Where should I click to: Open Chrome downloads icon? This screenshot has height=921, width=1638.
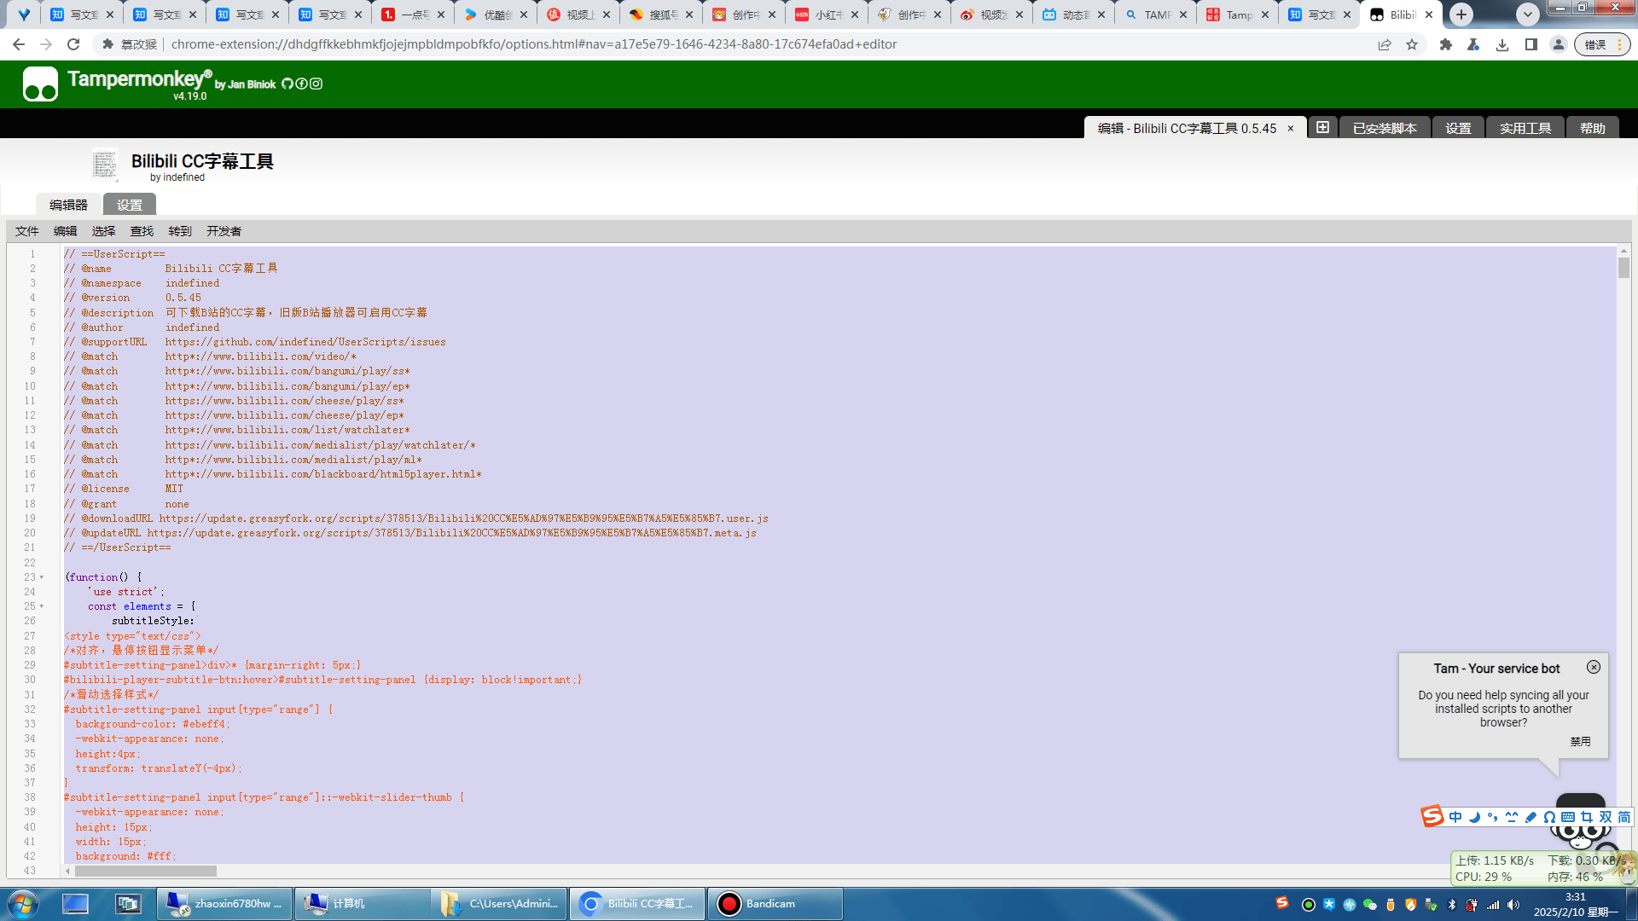click(x=1502, y=44)
